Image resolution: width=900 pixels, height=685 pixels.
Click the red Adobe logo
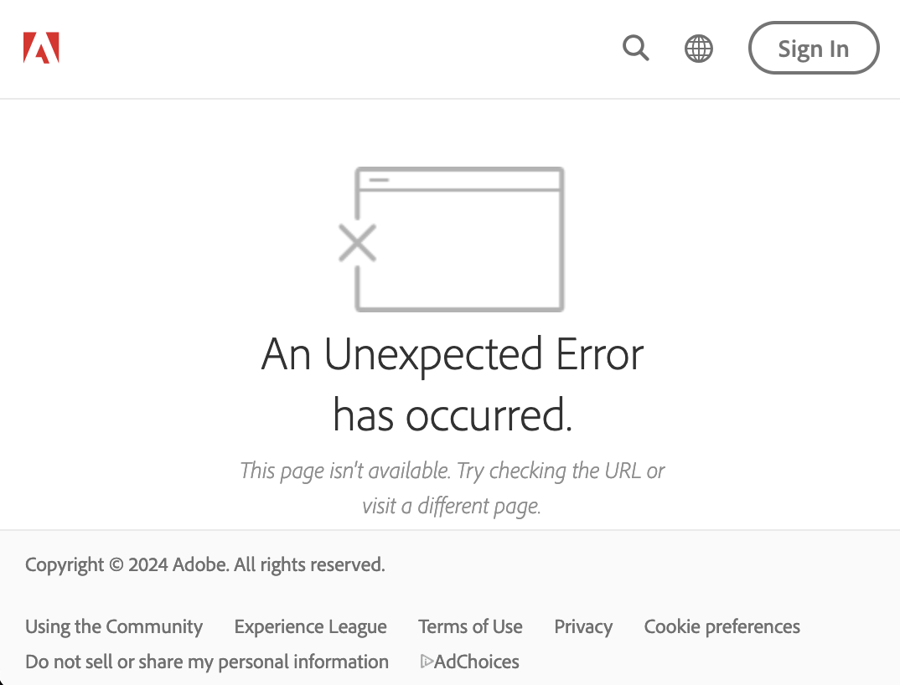tap(41, 49)
